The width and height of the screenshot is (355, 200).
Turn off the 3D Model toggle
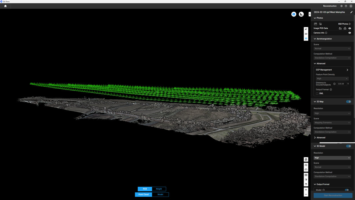point(348,146)
